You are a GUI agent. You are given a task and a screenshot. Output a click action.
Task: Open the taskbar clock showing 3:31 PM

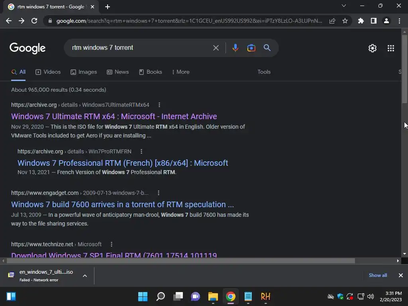pos(391,296)
